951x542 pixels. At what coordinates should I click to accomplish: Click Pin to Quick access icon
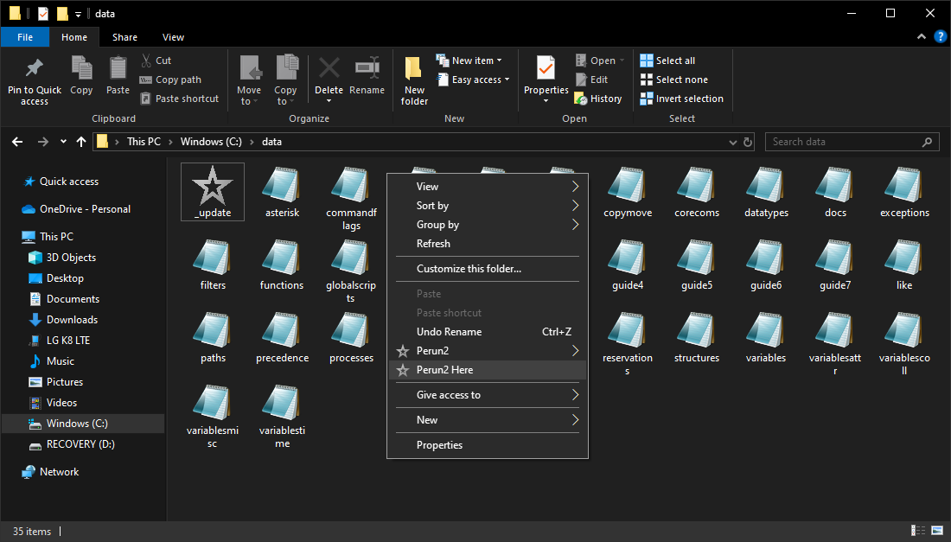pos(35,69)
